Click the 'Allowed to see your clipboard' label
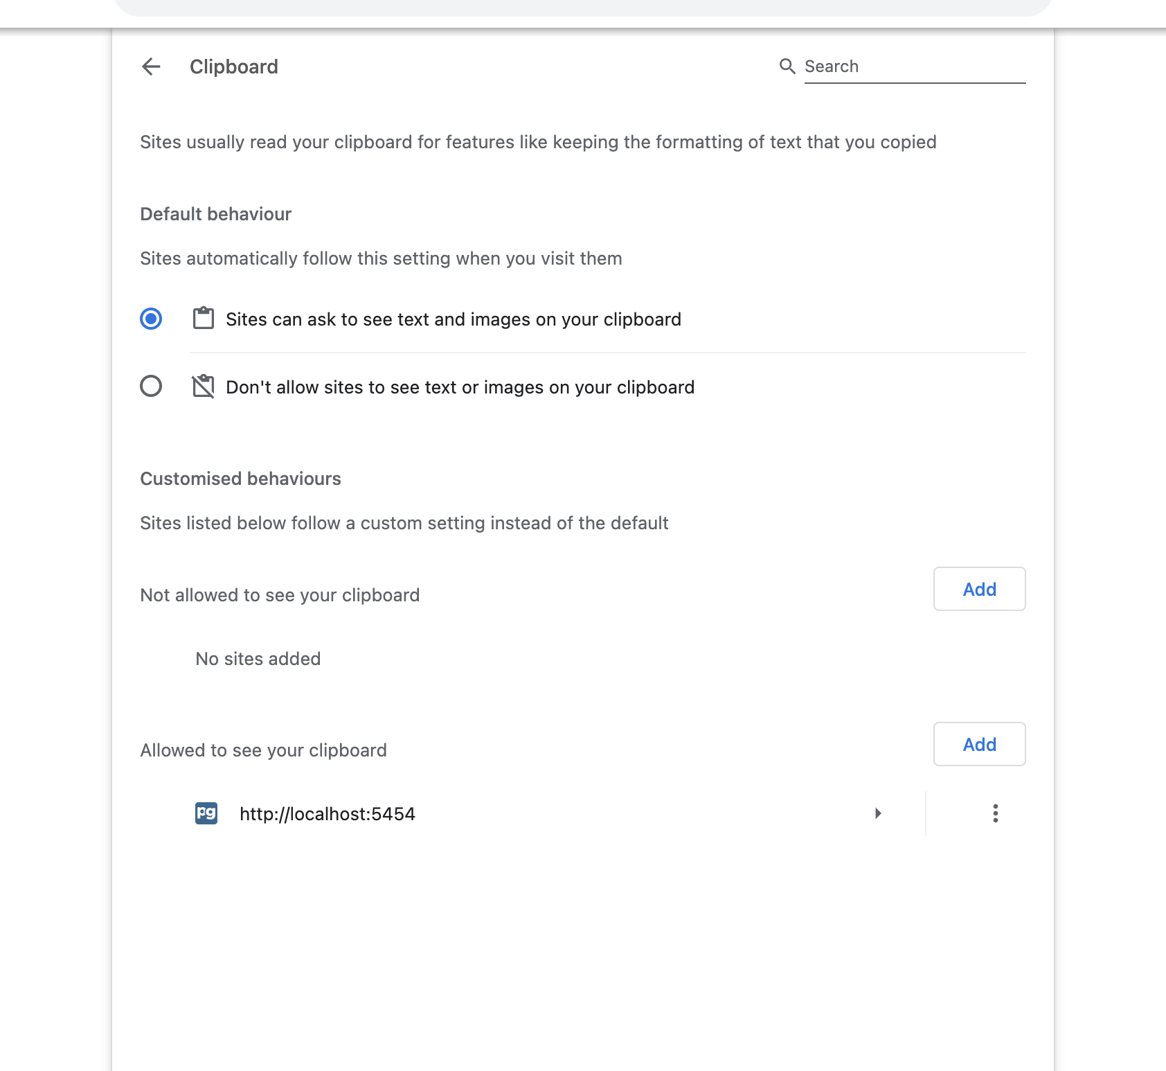Screen dimensions: 1166x1071 263,750
